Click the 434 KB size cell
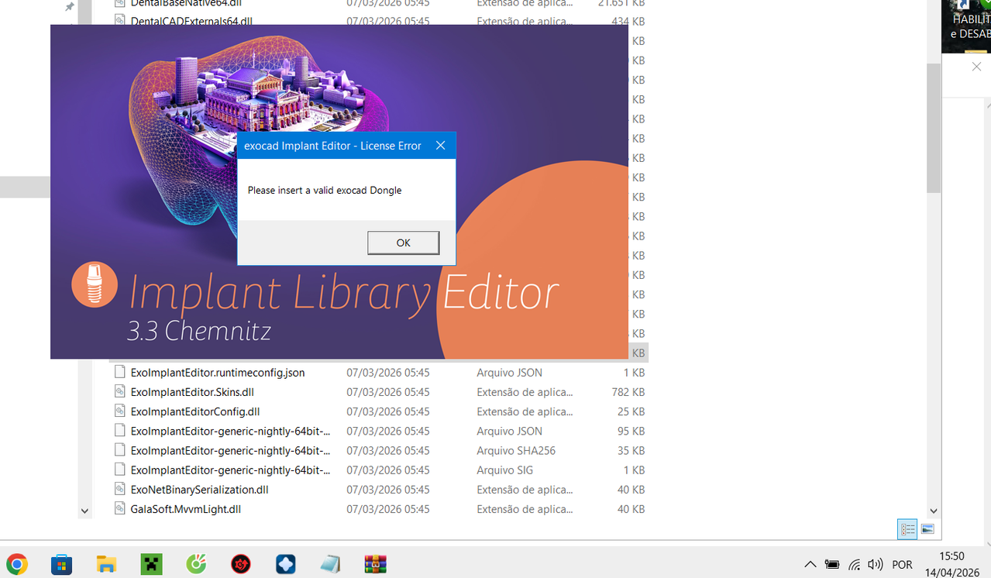991x578 pixels. (x=628, y=21)
